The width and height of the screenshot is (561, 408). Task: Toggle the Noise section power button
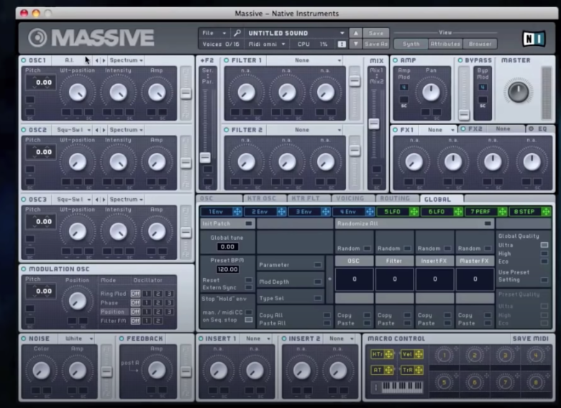tap(24, 338)
